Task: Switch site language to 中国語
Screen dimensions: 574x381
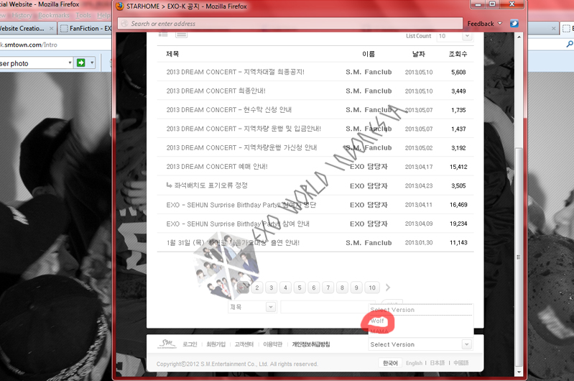Action: (x=461, y=363)
